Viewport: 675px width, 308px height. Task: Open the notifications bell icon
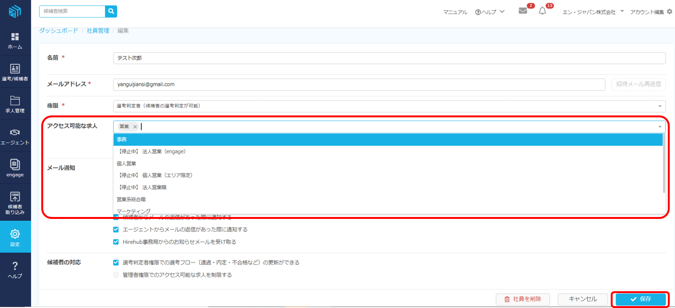[542, 11]
